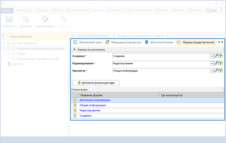
Task: Open the Редактирование form dropdown
Action: click(212, 63)
